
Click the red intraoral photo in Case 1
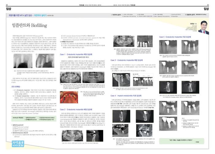tap(69, 97)
